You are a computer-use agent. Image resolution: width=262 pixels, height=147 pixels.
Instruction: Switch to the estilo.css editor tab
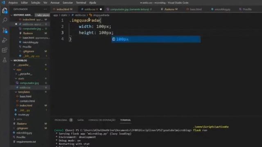[x=91, y=9]
